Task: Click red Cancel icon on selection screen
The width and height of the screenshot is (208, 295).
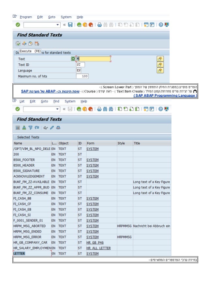Action: 91,25
